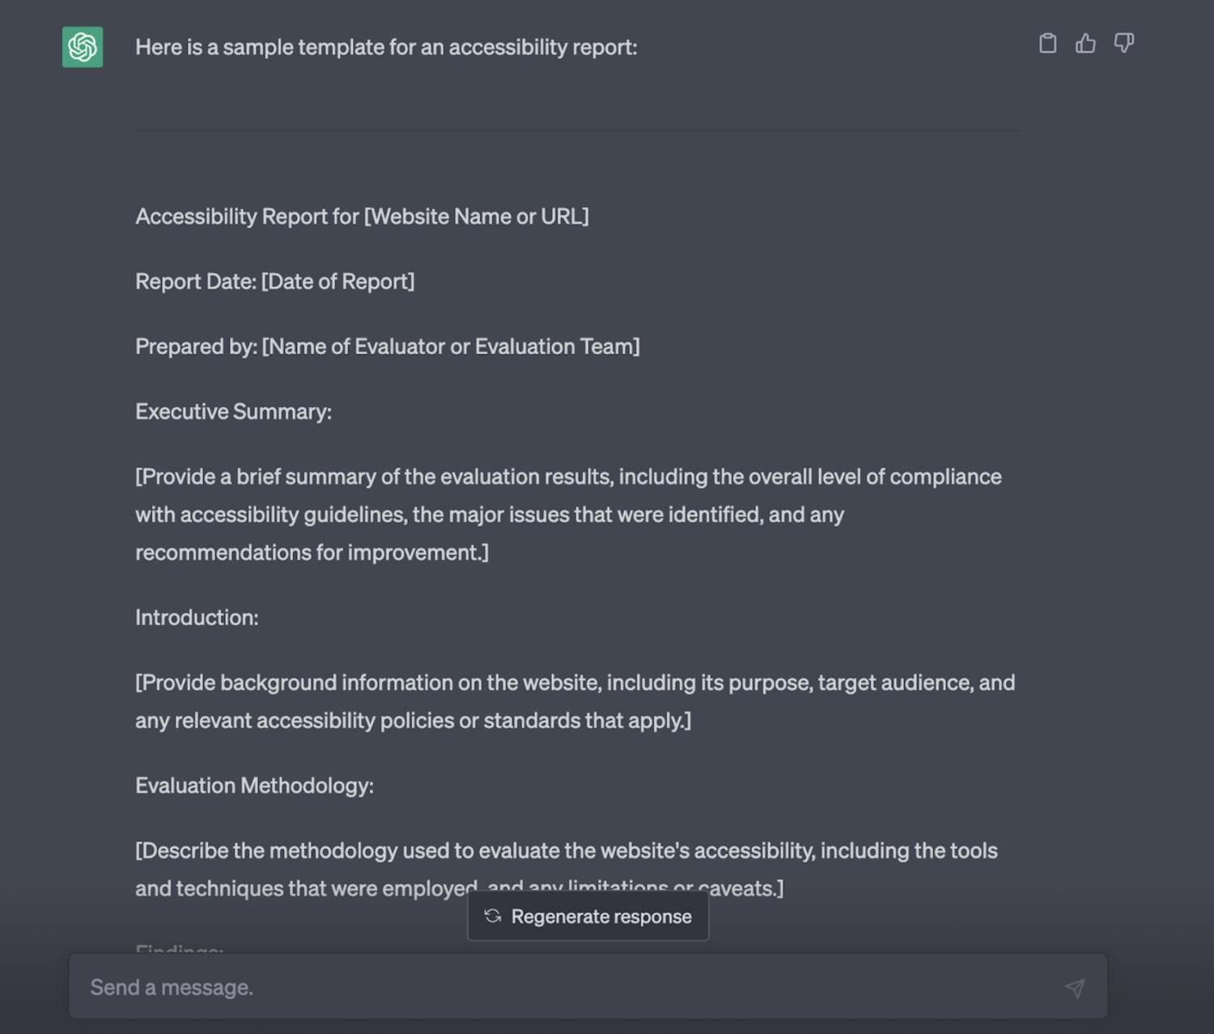
Task: Click the "Accessibility Report for [Website Name or URL]" line
Action: click(362, 216)
